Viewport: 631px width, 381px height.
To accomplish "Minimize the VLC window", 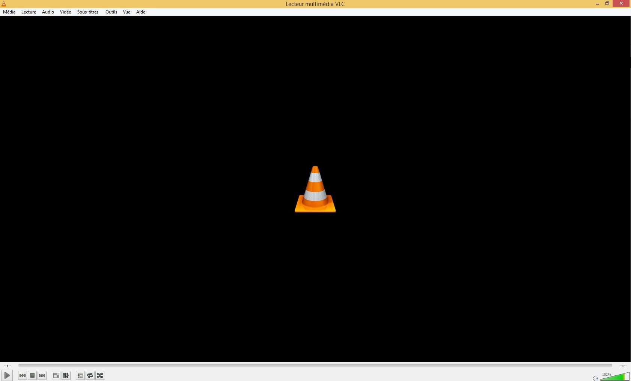I will click(597, 4).
